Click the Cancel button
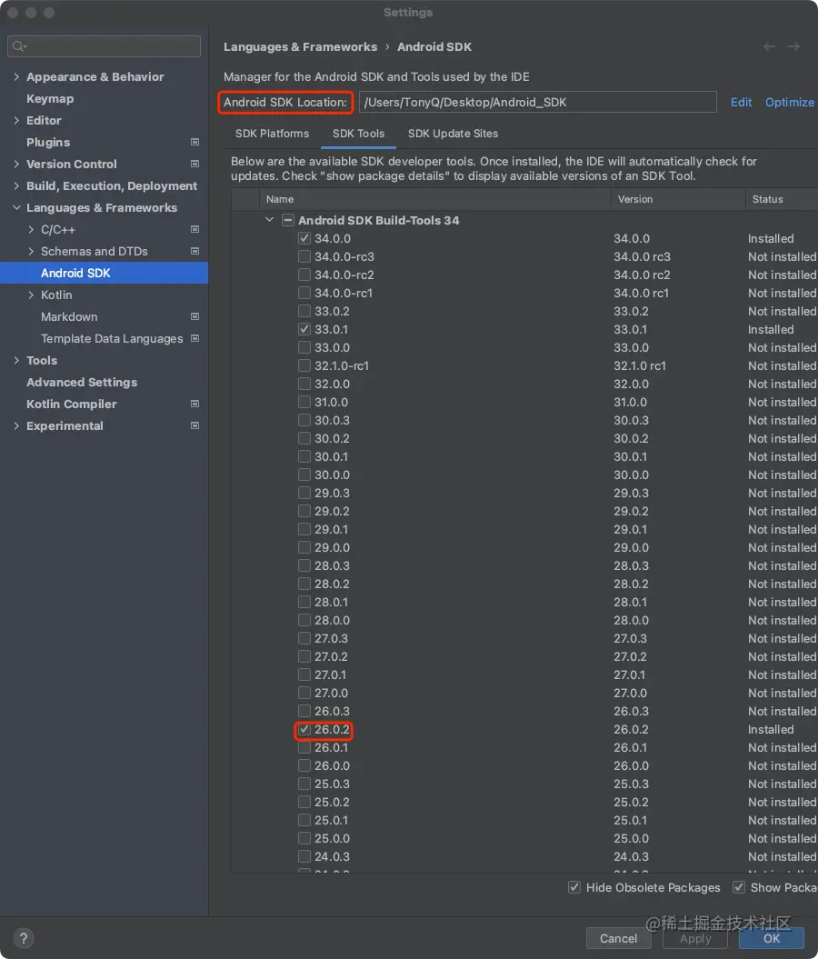Screen dimensions: 818x959 (618, 938)
